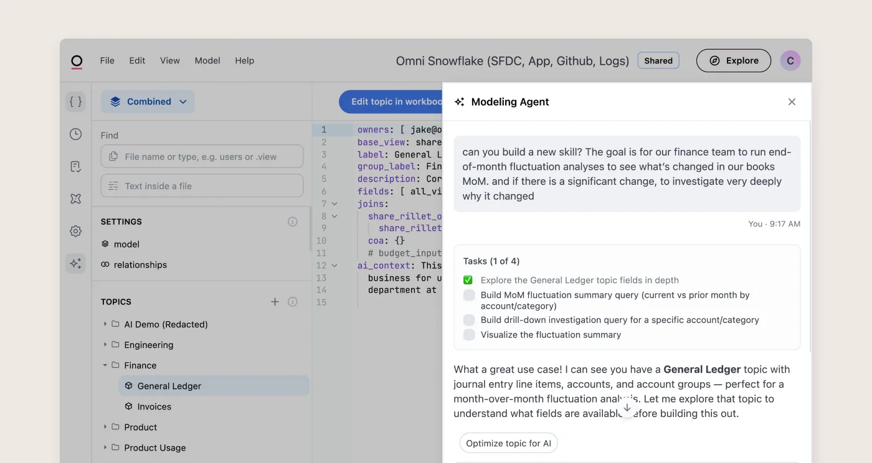Screen dimensions: 872x463
Task: Click the scroll-down arrow in the chat
Action: tap(627, 407)
